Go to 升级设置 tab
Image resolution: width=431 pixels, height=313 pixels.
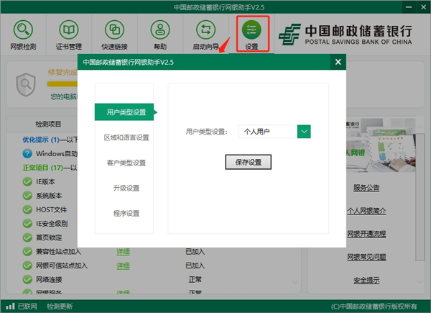tap(126, 188)
